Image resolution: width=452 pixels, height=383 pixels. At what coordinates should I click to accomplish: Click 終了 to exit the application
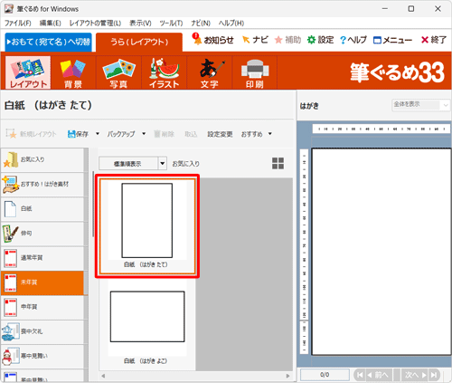point(434,40)
